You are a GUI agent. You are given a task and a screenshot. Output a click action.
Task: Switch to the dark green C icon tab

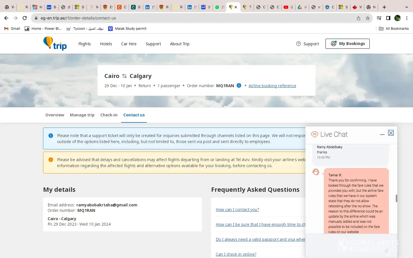pos(135,7)
